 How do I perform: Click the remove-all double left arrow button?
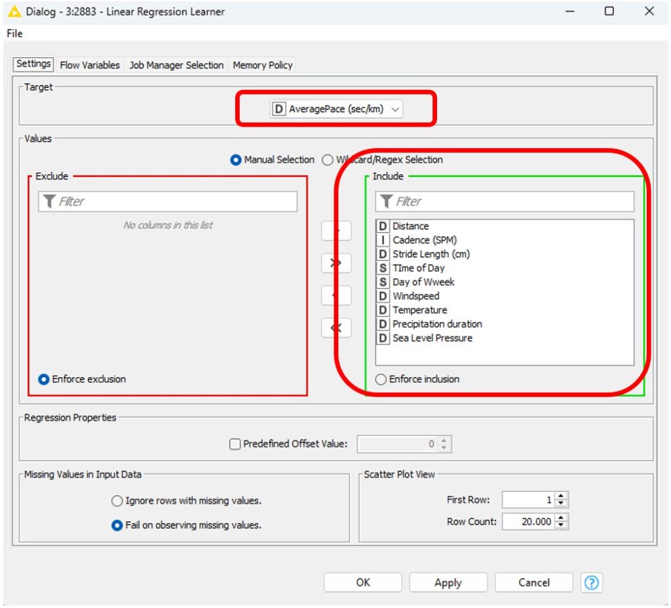pos(336,328)
